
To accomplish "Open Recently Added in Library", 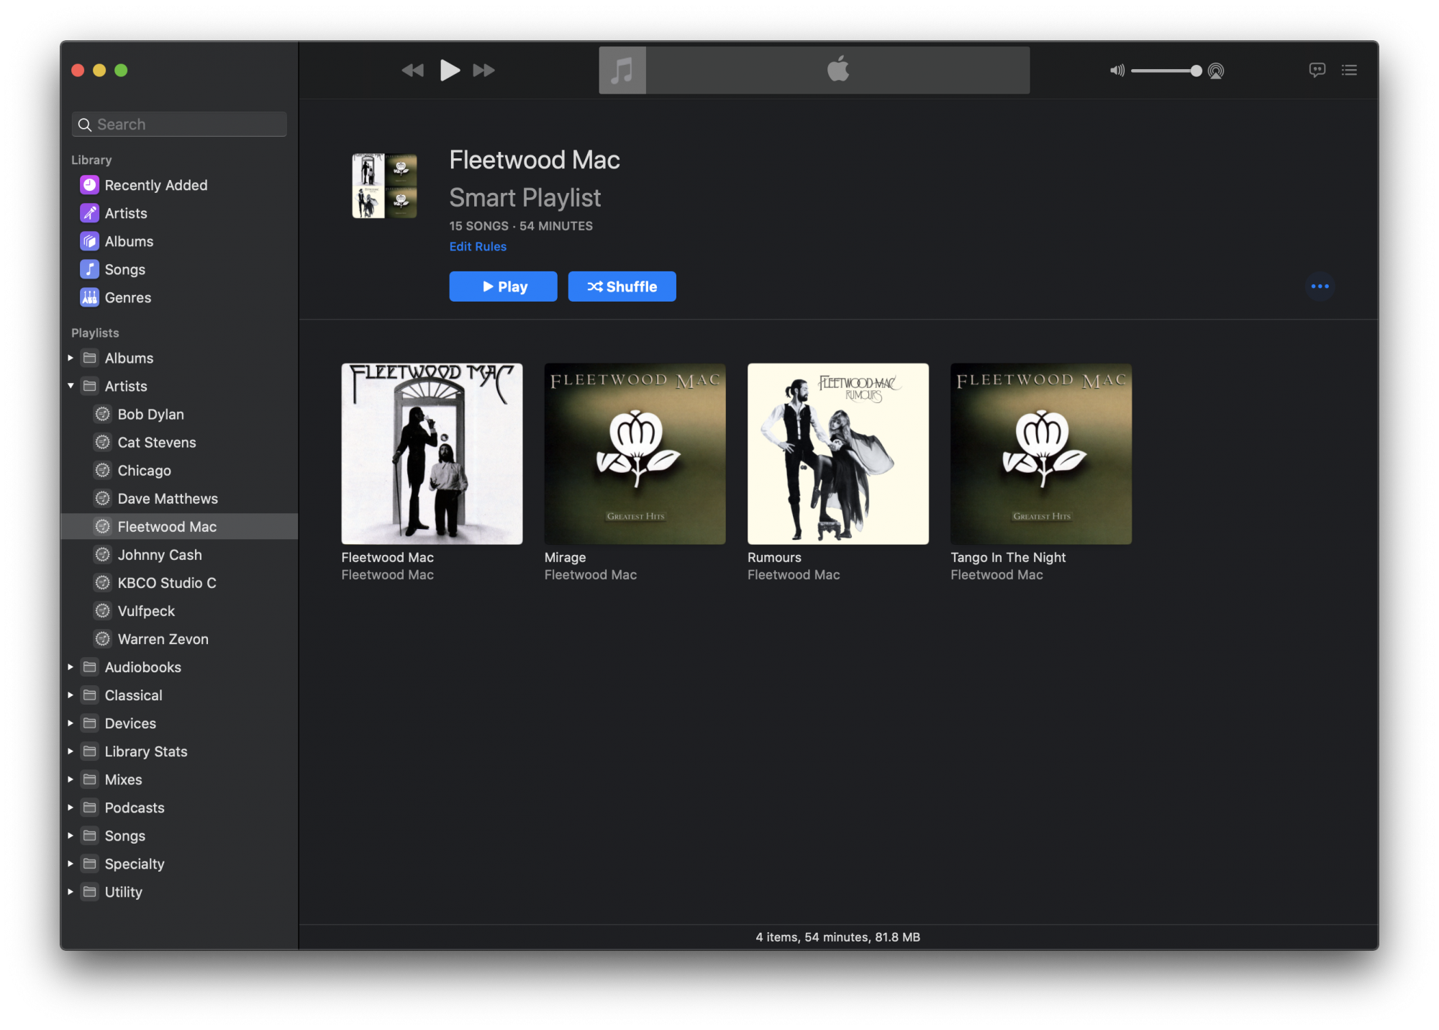I will pyautogui.click(x=155, y=185).
